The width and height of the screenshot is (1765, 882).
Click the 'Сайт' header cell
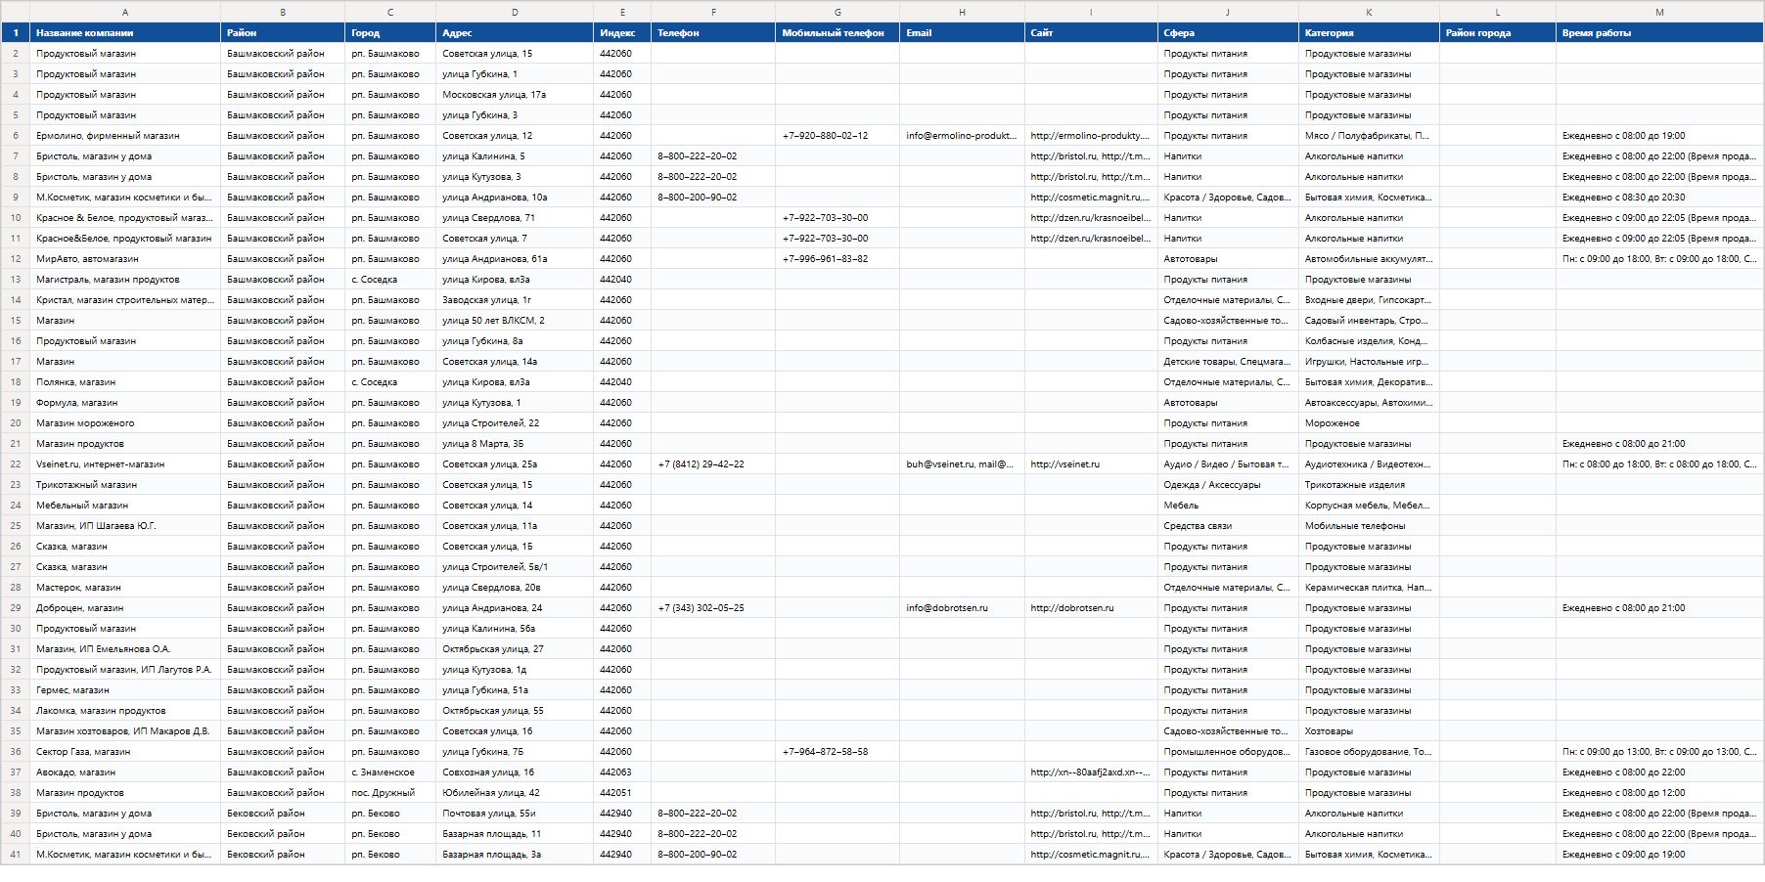coord(1091,33)
